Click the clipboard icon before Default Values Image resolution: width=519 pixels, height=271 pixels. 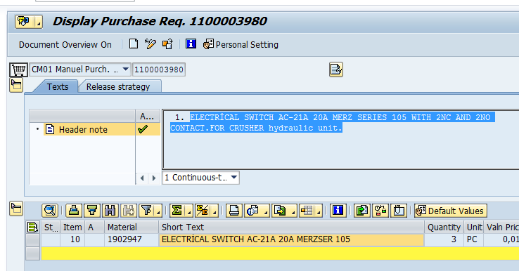tap(399, 211)
